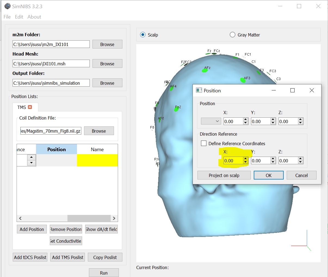Enable Define Reference Coordinates
Screen dimensions: 328x277
pyautogui.click(x=204, y=143)
